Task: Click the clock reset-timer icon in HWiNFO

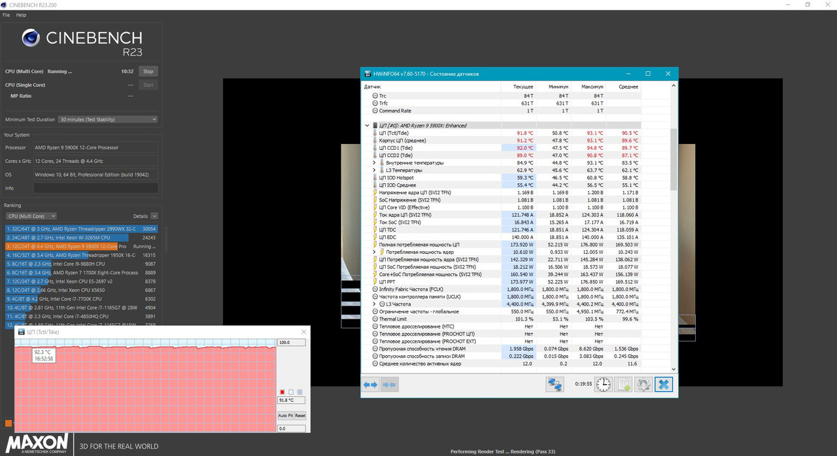Action: [604, 385]
